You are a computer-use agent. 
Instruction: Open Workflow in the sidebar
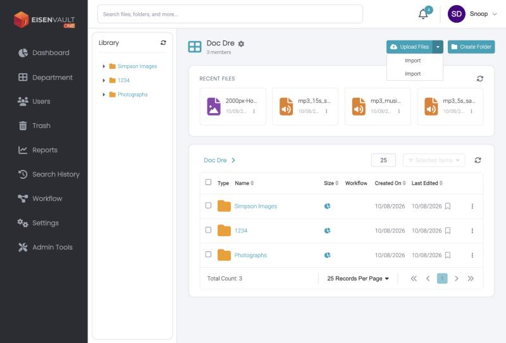click(x=40, y=198)
